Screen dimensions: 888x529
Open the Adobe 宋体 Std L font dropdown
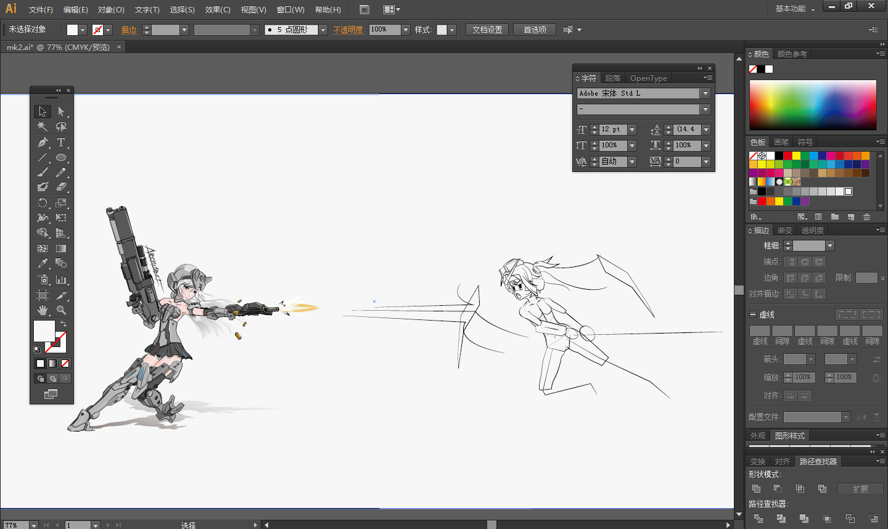705,93
